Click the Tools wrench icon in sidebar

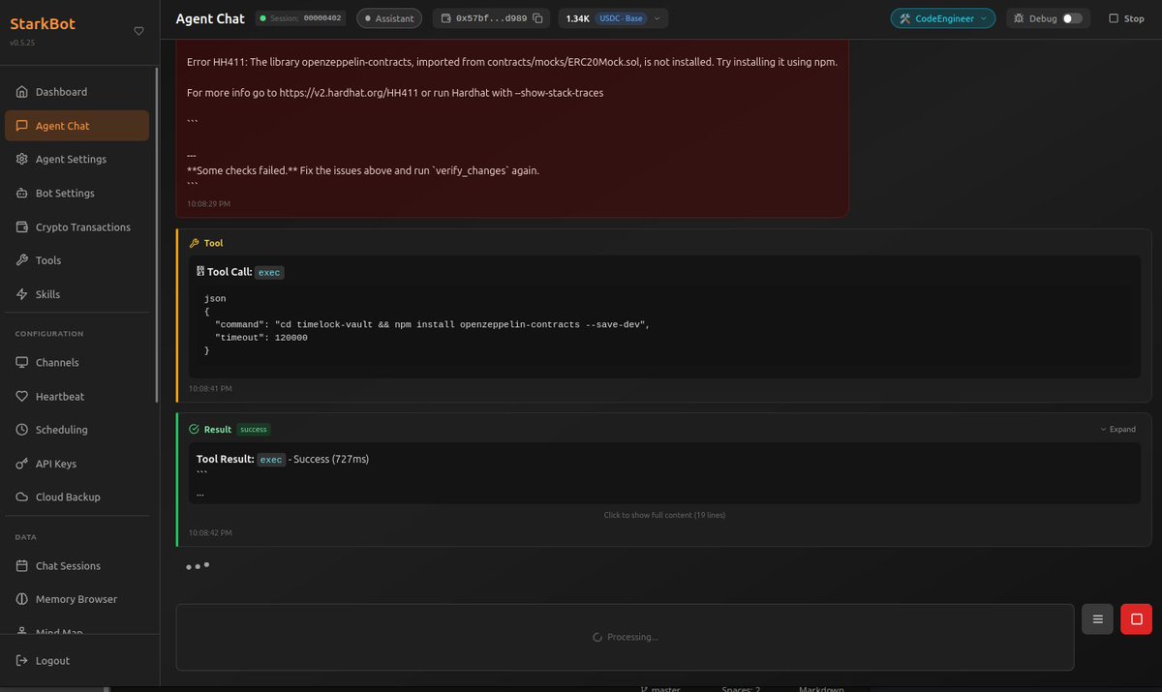[x=22, y=260]
